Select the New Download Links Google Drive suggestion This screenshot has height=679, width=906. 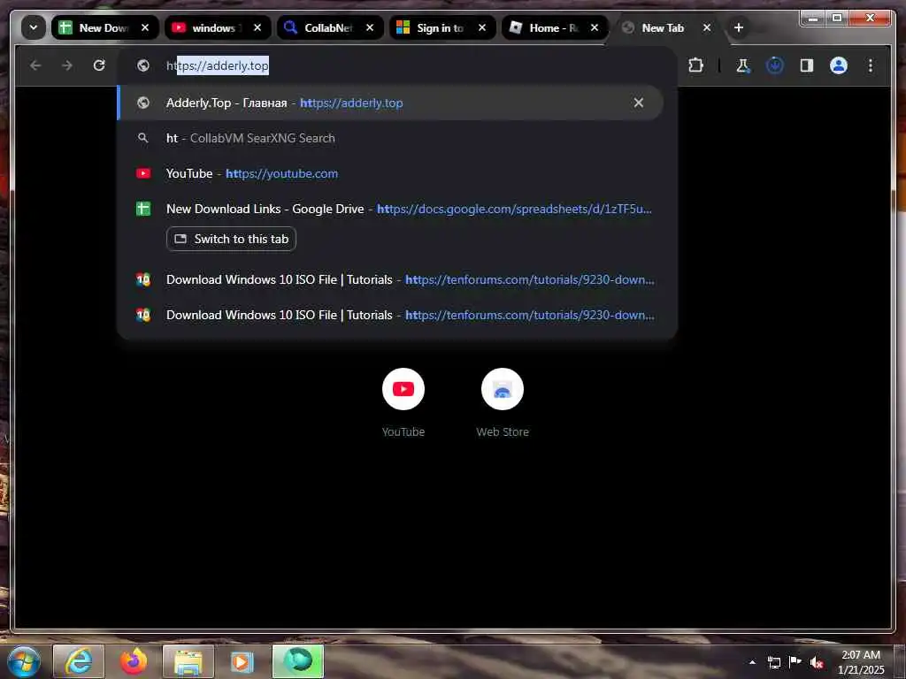pos(390,209)
